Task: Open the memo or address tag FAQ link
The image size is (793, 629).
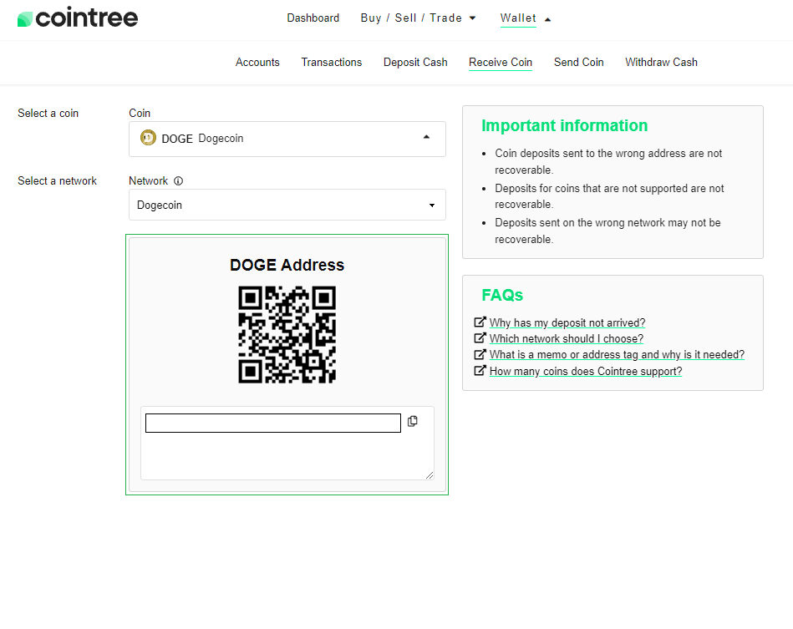Action: coord(617,355)
